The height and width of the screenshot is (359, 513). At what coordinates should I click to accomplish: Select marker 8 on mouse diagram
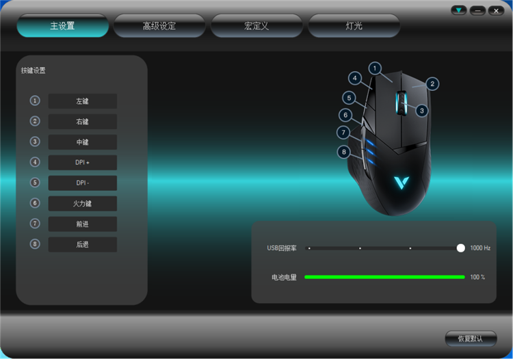344,152
